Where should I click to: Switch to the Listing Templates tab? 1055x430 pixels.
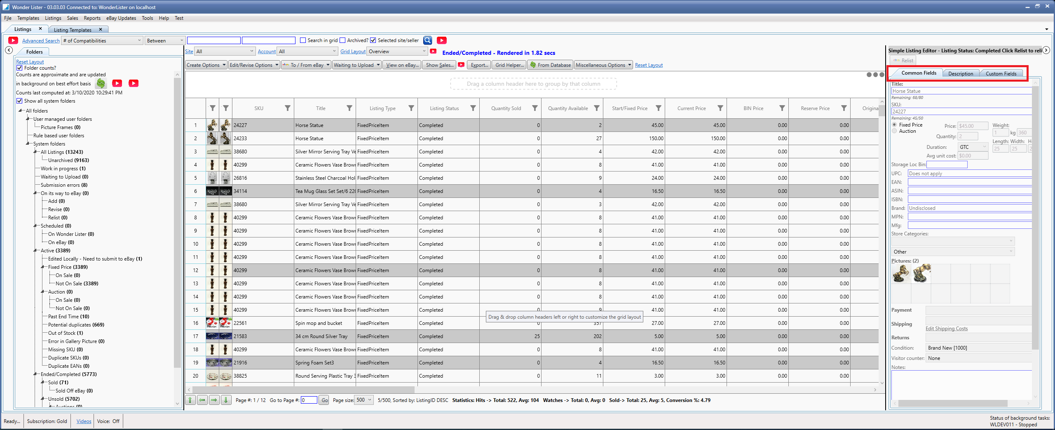(73, 30)
